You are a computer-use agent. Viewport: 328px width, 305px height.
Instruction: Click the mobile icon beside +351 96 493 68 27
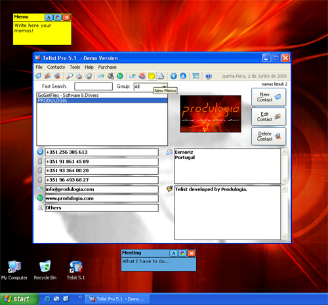(40, 180)
